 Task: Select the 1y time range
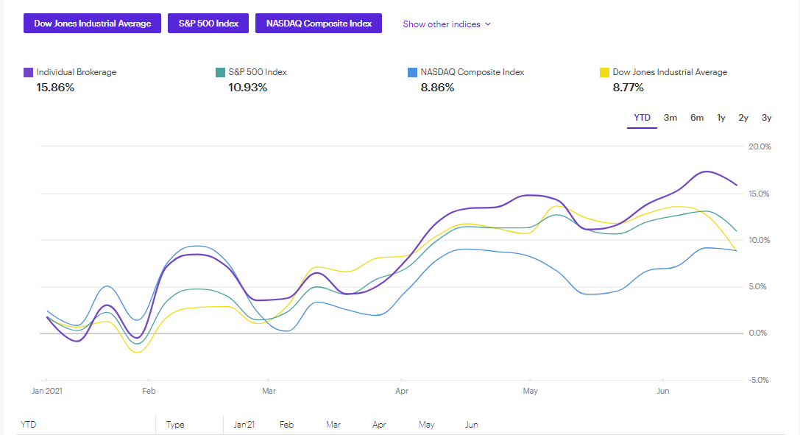click(x=721, y=118)
